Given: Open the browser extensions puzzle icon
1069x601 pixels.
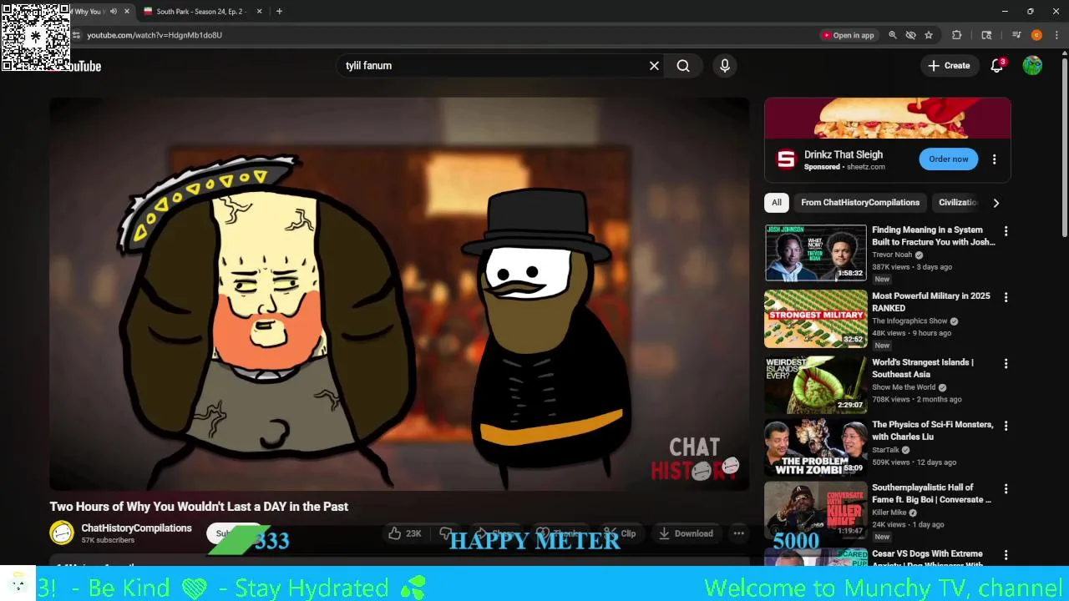Looking at the screenshot, I should point(957,35).
